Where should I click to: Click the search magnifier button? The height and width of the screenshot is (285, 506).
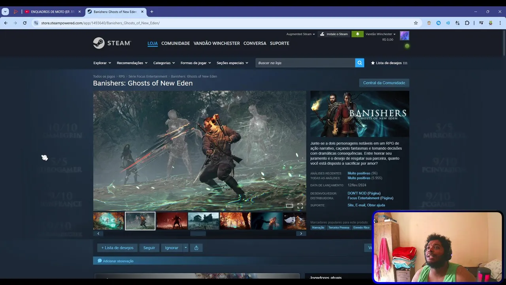[359, 63]
